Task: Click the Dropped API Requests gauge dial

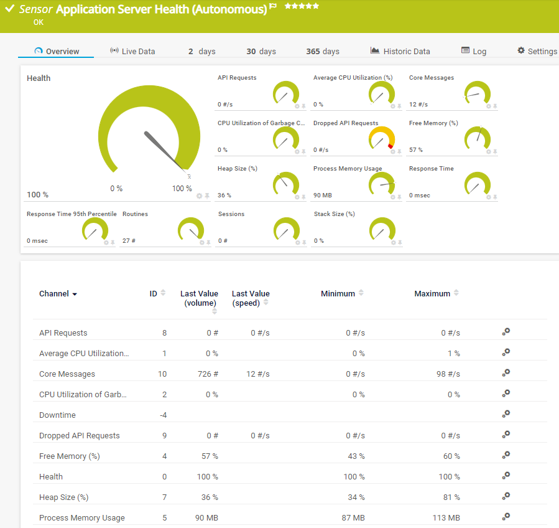Action: pyautogui.click(x=381, y=138)
